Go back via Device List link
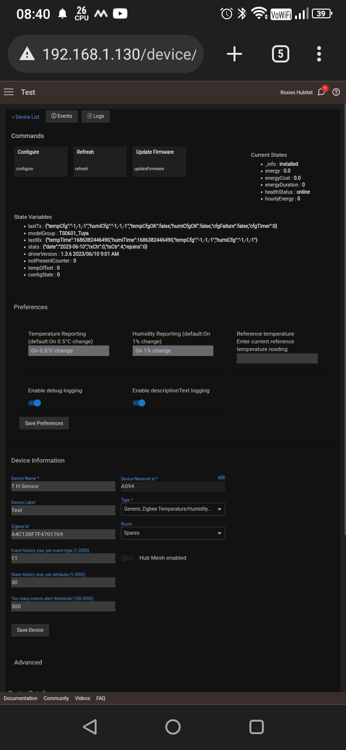The image size is (346, 750). tap(26, 117)
